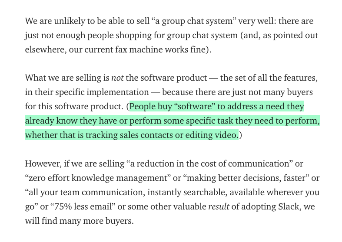Click the final line "will find many more buyers"
Screen dimensions: 342x242
coord(79,221)
